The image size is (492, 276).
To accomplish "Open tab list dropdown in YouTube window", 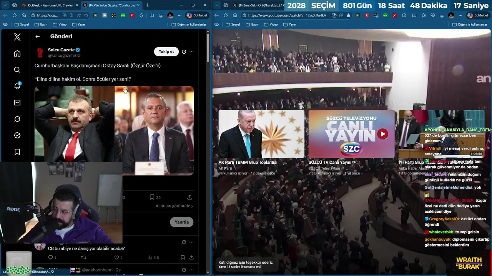I will (216, 5).
